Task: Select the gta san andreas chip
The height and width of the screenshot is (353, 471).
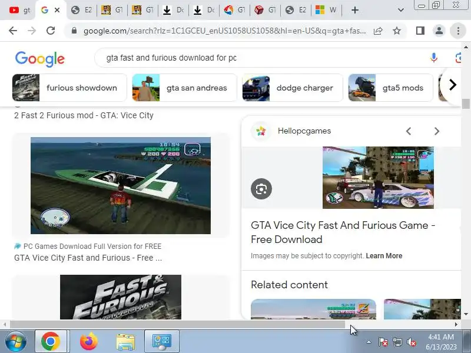Action: click(184, 88)
